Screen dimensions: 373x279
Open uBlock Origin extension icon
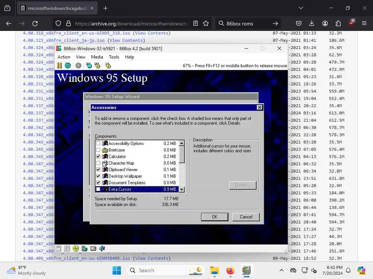pos(352,23)
